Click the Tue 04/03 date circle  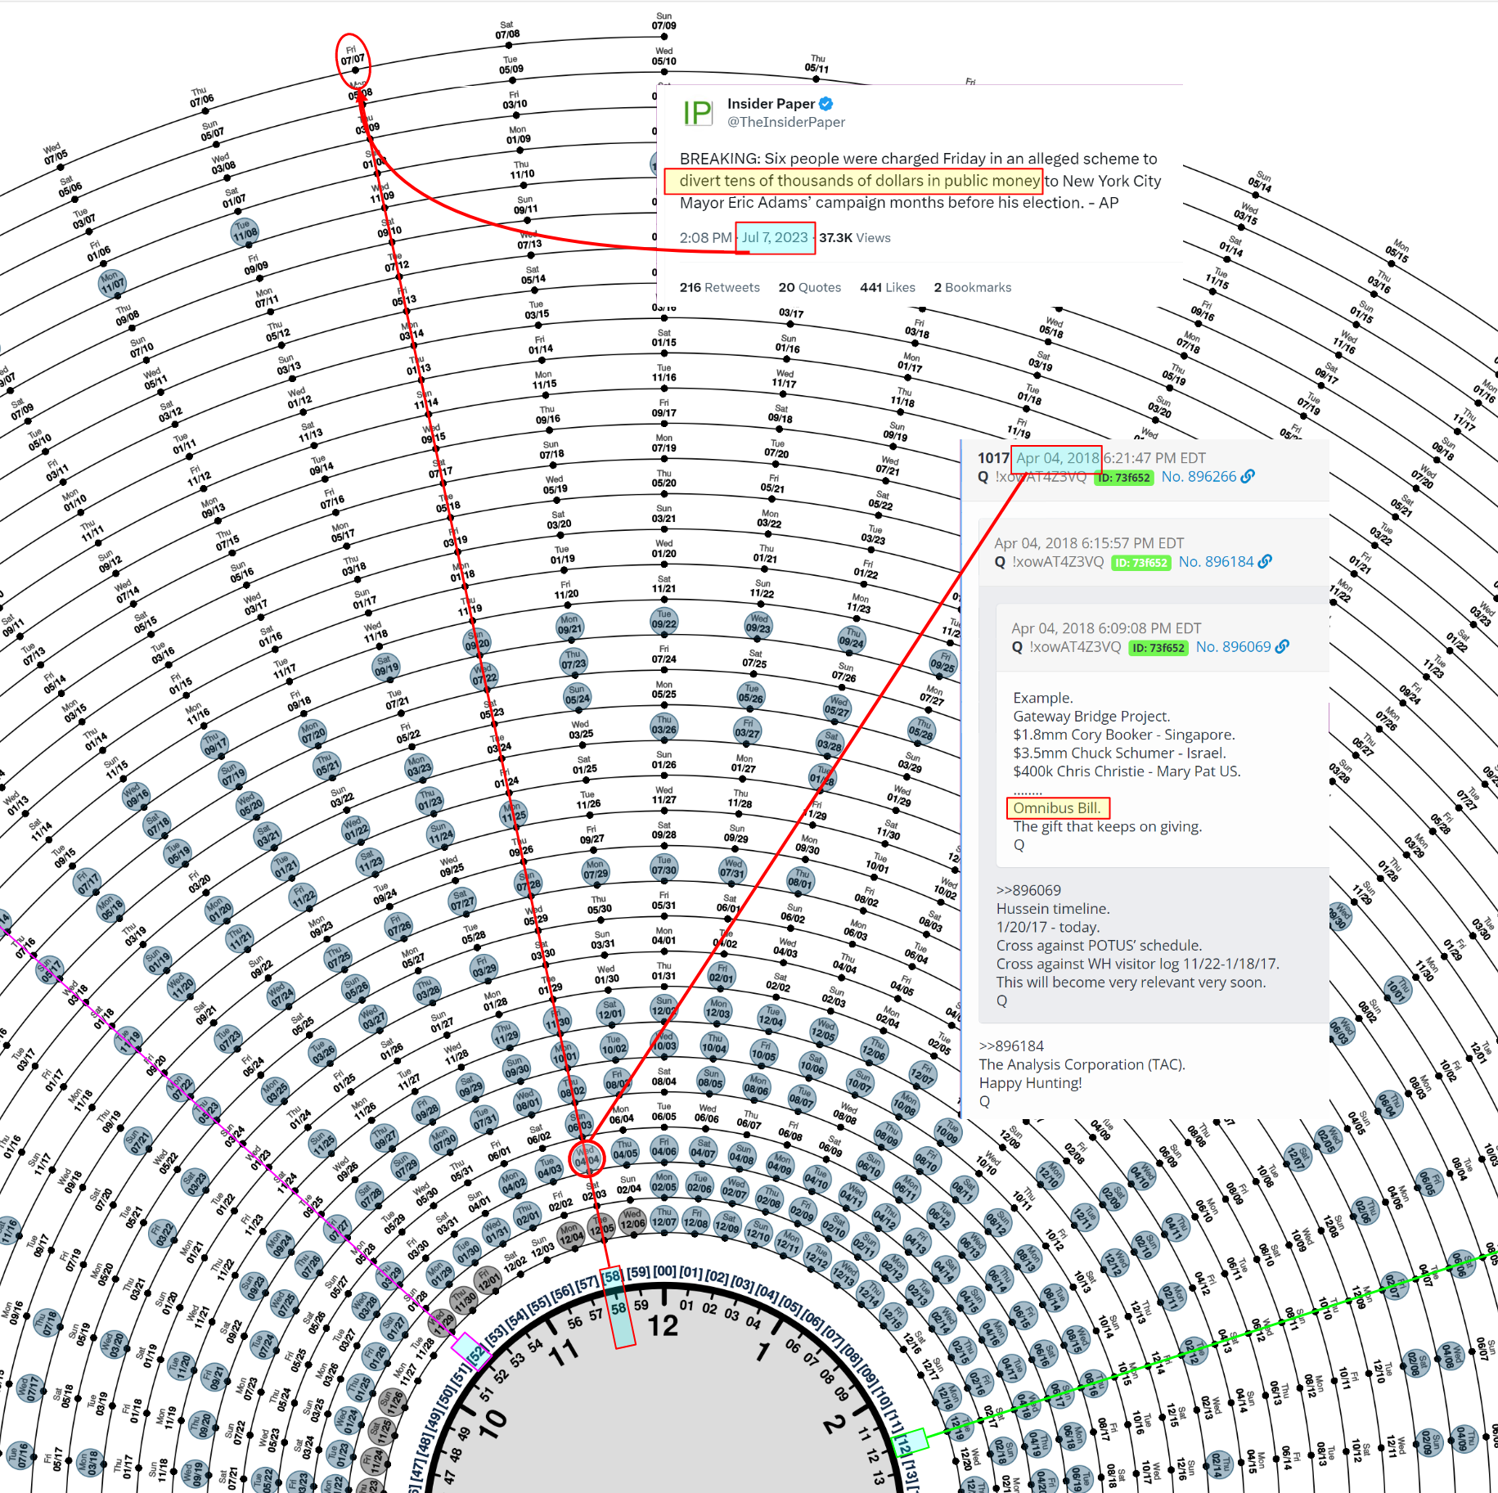(549, 1168)
